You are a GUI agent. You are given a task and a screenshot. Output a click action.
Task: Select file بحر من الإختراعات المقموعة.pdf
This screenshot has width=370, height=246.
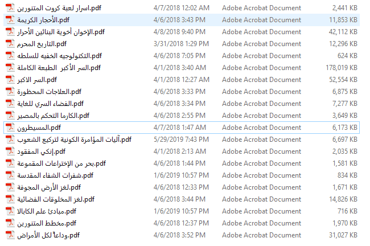(61, 163)
